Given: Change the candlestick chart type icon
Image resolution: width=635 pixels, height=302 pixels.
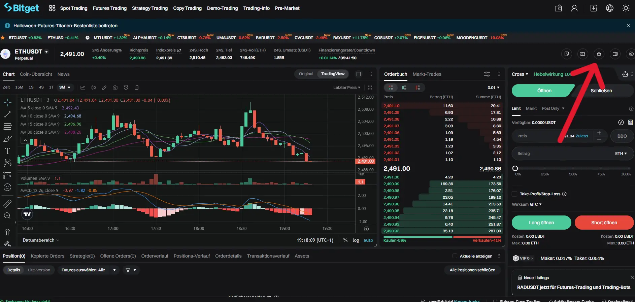Looking at the screenshot, I should pos(94,88).
